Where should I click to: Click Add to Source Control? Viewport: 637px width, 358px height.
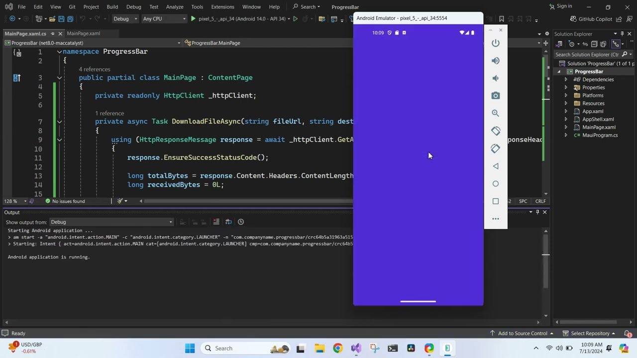[x=522, y=333]
